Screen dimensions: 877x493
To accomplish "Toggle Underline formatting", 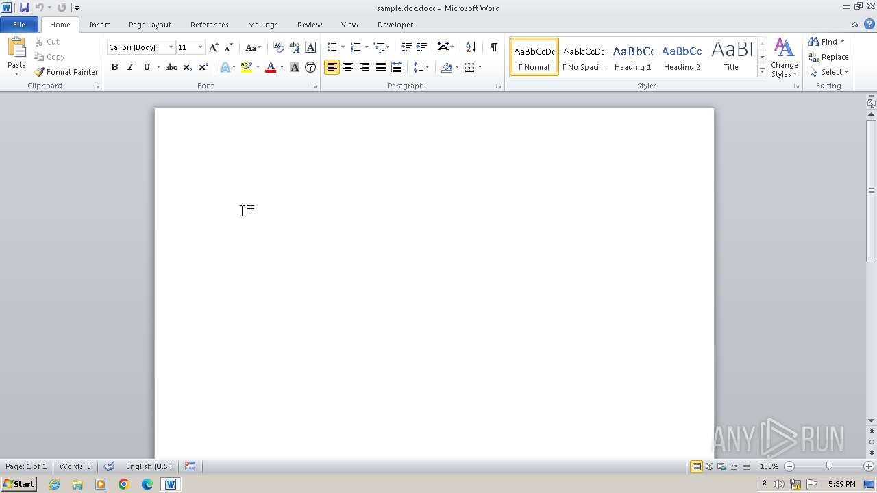I will click(147, 67).
